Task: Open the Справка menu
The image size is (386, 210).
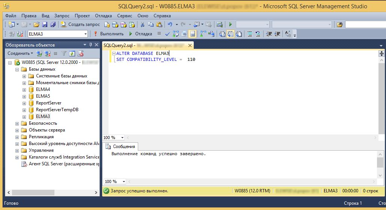Action: (x=162, y=16)
